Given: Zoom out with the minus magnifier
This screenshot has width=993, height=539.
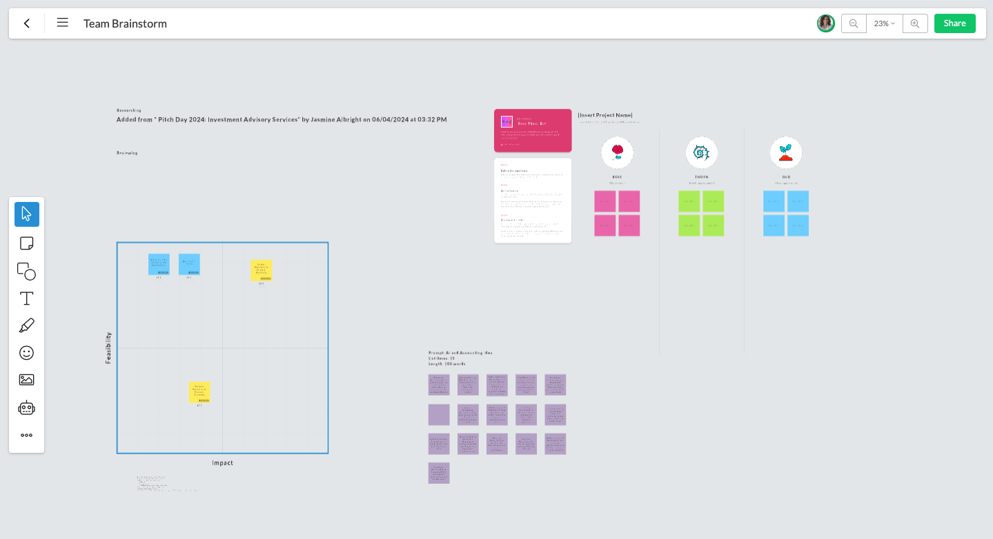Looking at the screenshot, I should [x=854, y=23].
